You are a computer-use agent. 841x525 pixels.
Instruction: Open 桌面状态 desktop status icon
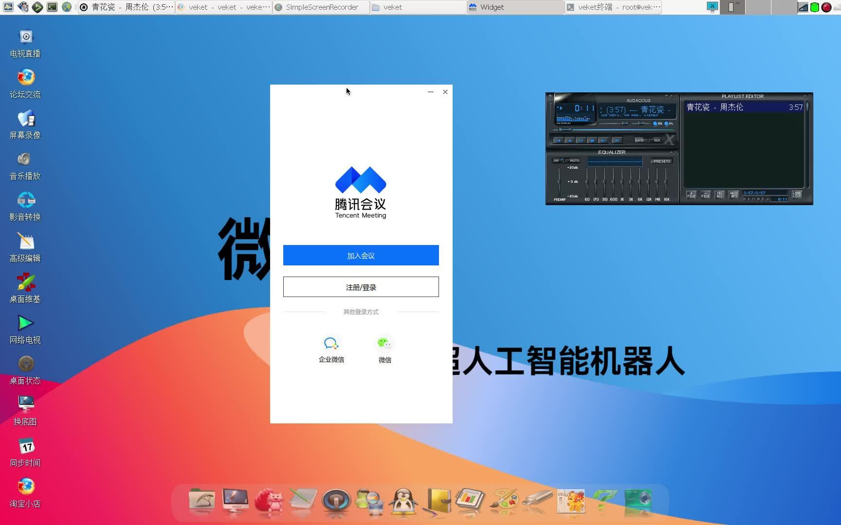coord(25,370)
